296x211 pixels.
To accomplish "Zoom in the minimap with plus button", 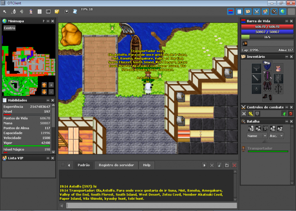I will pos(51,85).
